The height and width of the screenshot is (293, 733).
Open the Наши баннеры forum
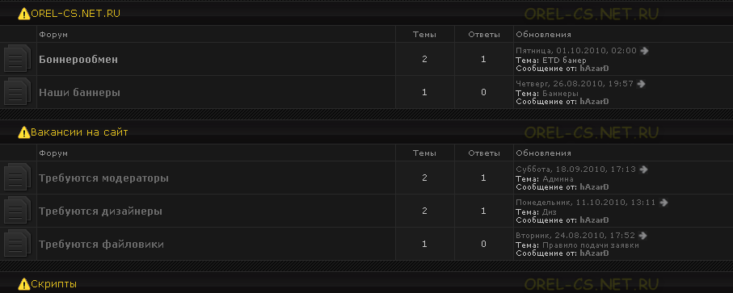pyautogui.click(x=79, y=92)
